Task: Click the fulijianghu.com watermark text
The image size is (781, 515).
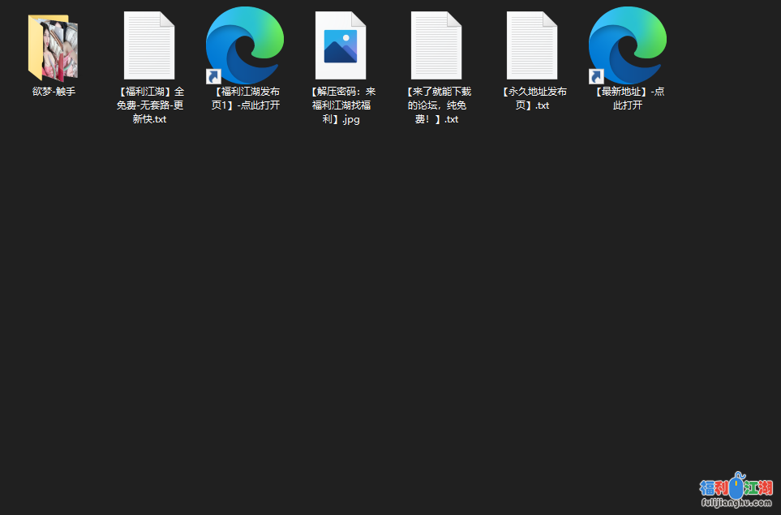Action: click(x=736, y=504)
